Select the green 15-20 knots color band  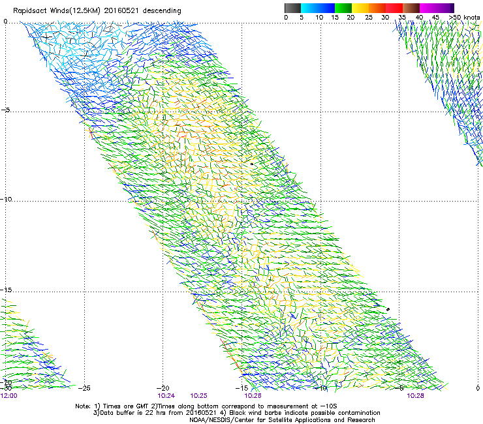pos(343,8)
